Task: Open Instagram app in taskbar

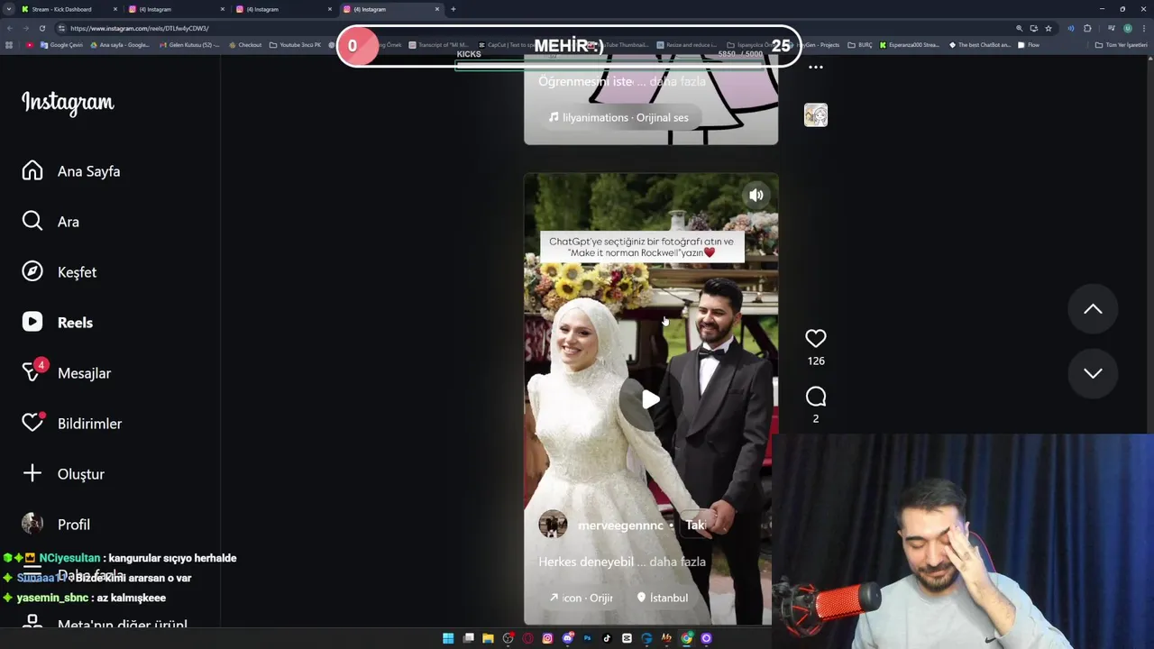Action: point(547,638)
